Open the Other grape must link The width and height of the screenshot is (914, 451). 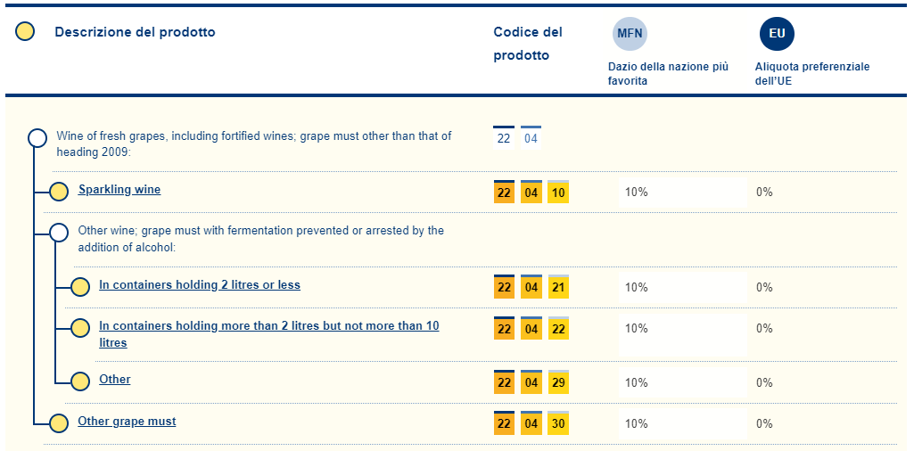tap(127, 422)
